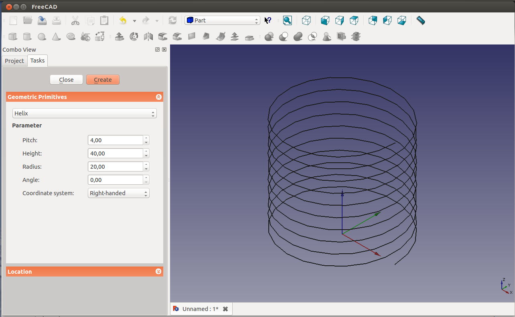515x317 pixels.
Task: Click the Fit All zoom icon
Action: click(x=287, y=20)
